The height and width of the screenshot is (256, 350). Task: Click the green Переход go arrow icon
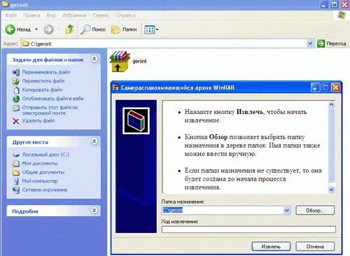tap(321, 43)
